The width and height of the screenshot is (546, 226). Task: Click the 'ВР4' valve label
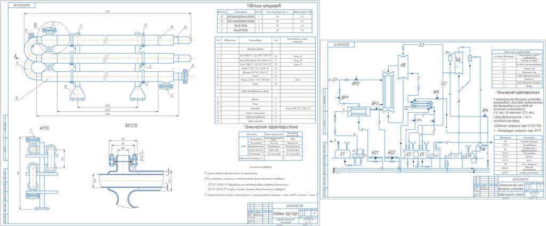tap(419, 120)
